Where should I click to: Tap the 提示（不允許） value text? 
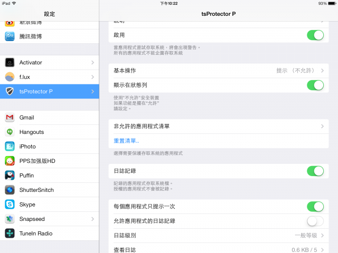tap(295, 71)
